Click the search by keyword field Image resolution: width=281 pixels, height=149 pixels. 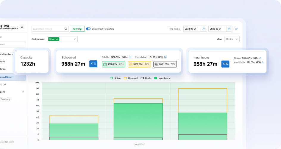[x=50, y=29]
